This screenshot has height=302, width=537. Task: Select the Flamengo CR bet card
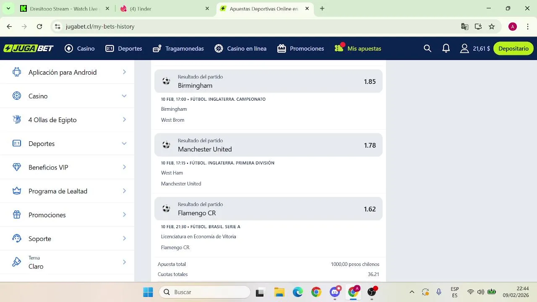click(268, 209)
